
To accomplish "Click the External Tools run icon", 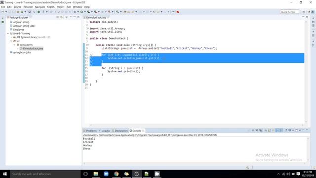I will pos(95,12).
